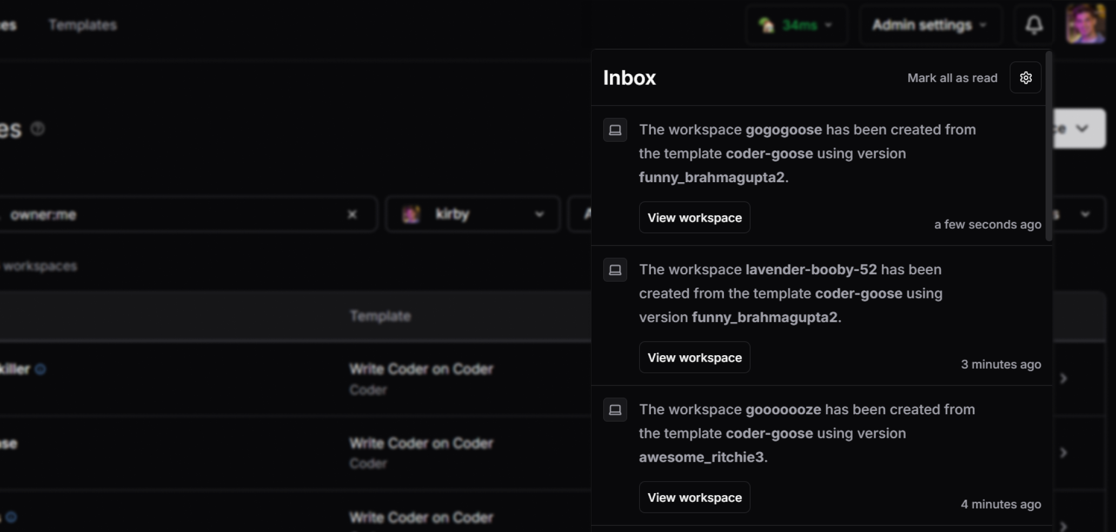Open the user avatar menu
Viewport: 1116px width, 532px height.
1085,24
